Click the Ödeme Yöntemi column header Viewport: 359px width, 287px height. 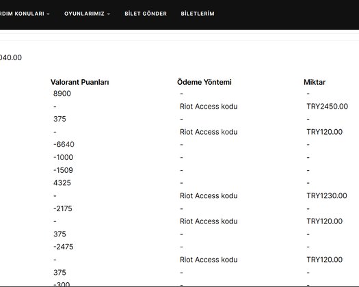tap(204, 82)
